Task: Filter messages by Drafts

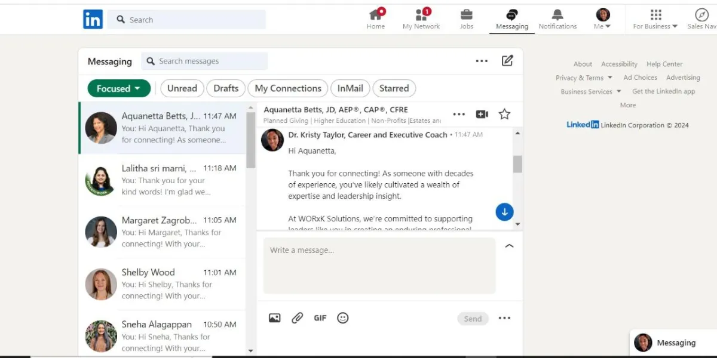Action: (x=226, y=88)
